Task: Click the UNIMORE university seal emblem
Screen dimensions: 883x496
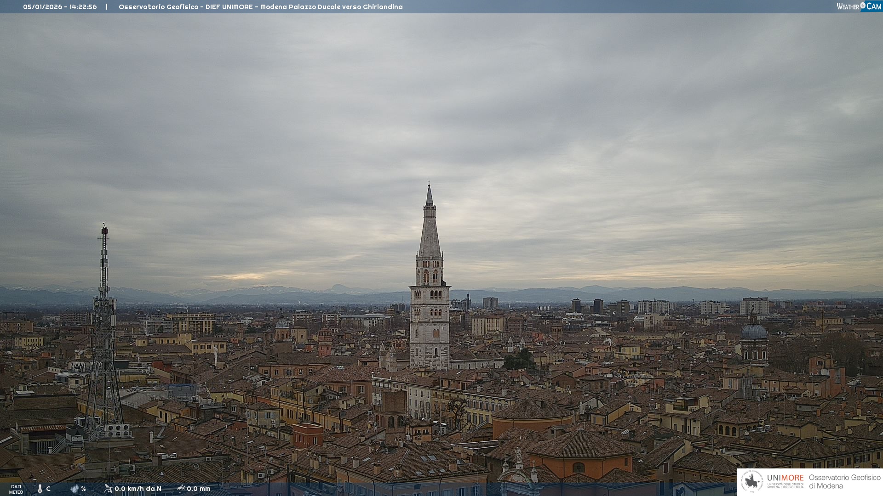Action: [752, 482]
